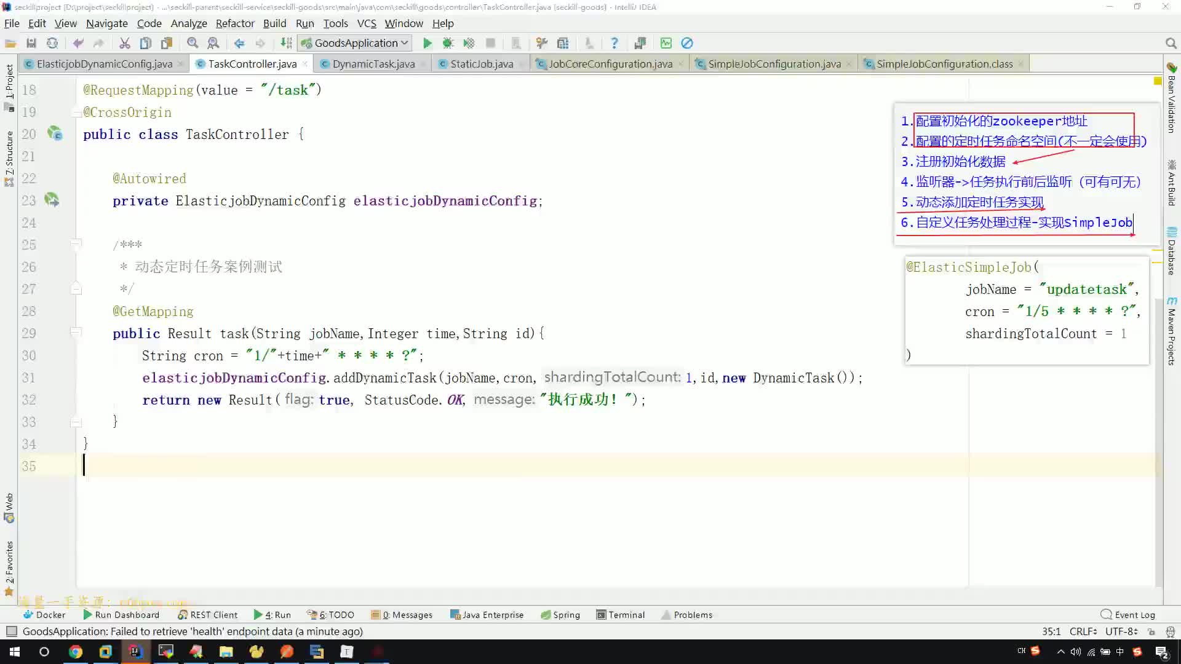Run GoodsApplication with green play icon

pos(427,43)
